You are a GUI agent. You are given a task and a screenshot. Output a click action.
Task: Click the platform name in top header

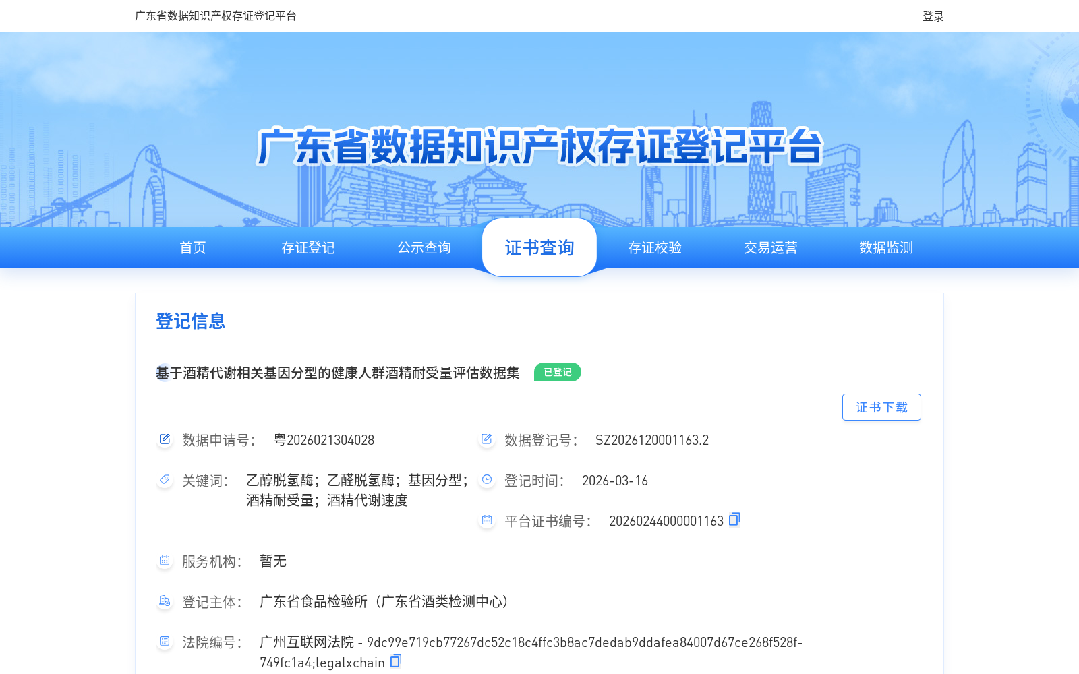click(x=216, y=16)
